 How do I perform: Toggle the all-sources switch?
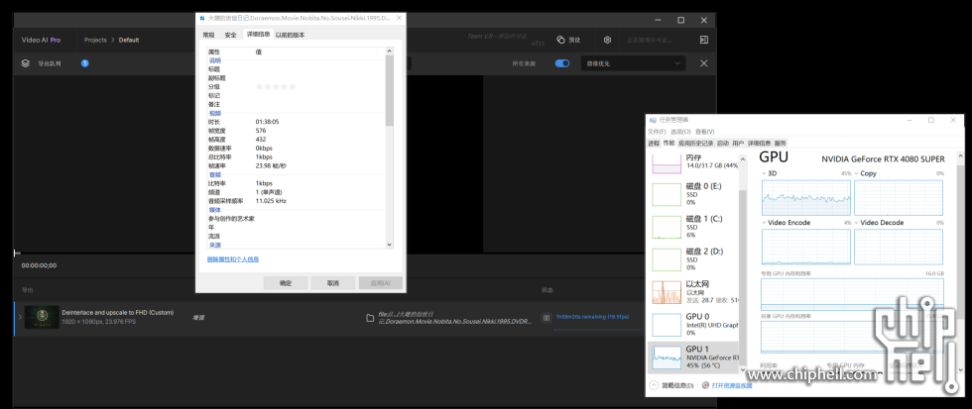(562, 63)
